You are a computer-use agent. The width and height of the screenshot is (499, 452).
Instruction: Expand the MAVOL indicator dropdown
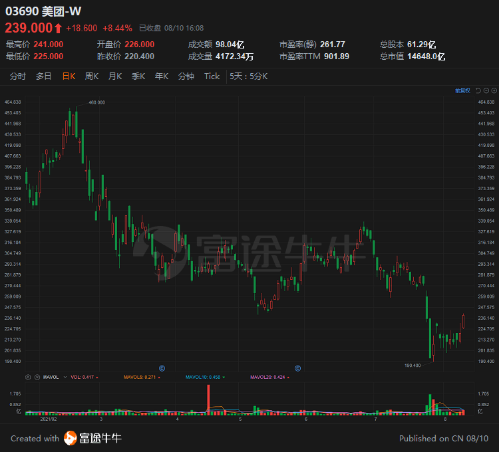(65, 378)
